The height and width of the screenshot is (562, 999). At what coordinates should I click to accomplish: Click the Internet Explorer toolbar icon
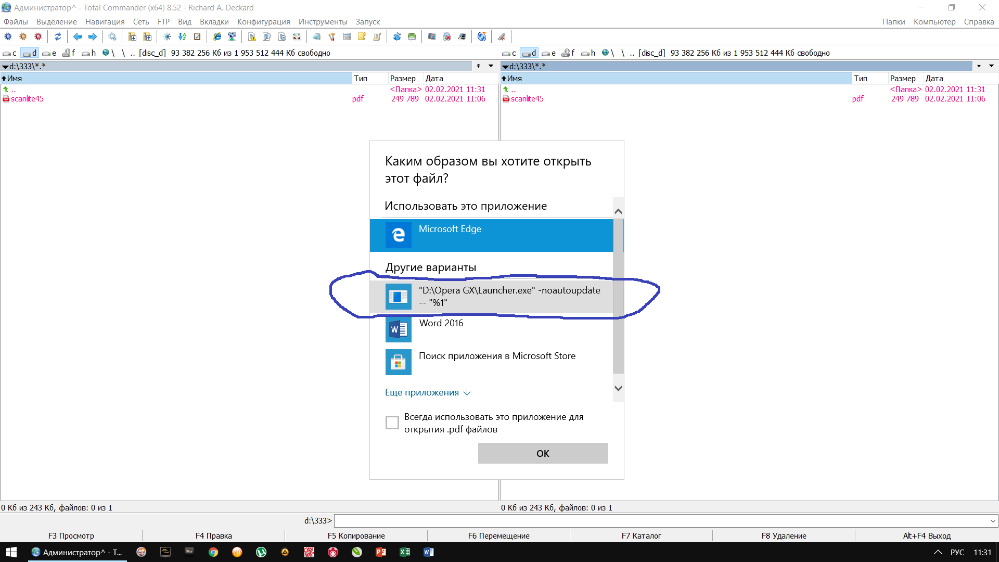point(217,36)
